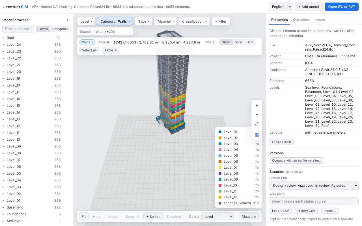362x226 pixels.
Task: Click the fullscreen diagonal arrows icon
Action: point(257,124)
